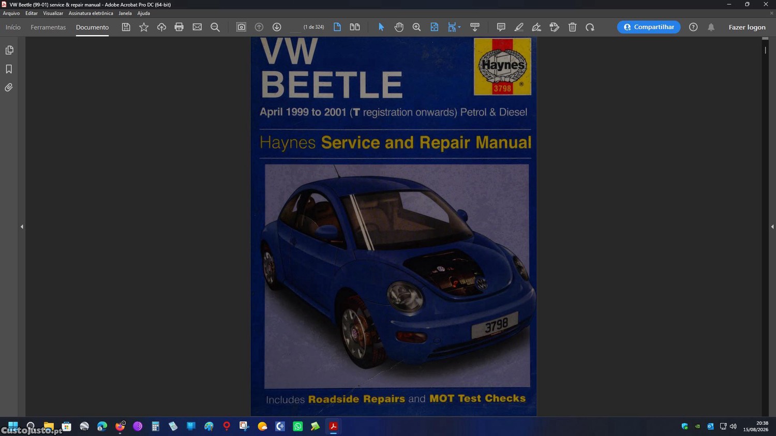Screen dimensions: 776x436
Task: Click the Windows Security shield tray icon
Action: tap(684, 427)
